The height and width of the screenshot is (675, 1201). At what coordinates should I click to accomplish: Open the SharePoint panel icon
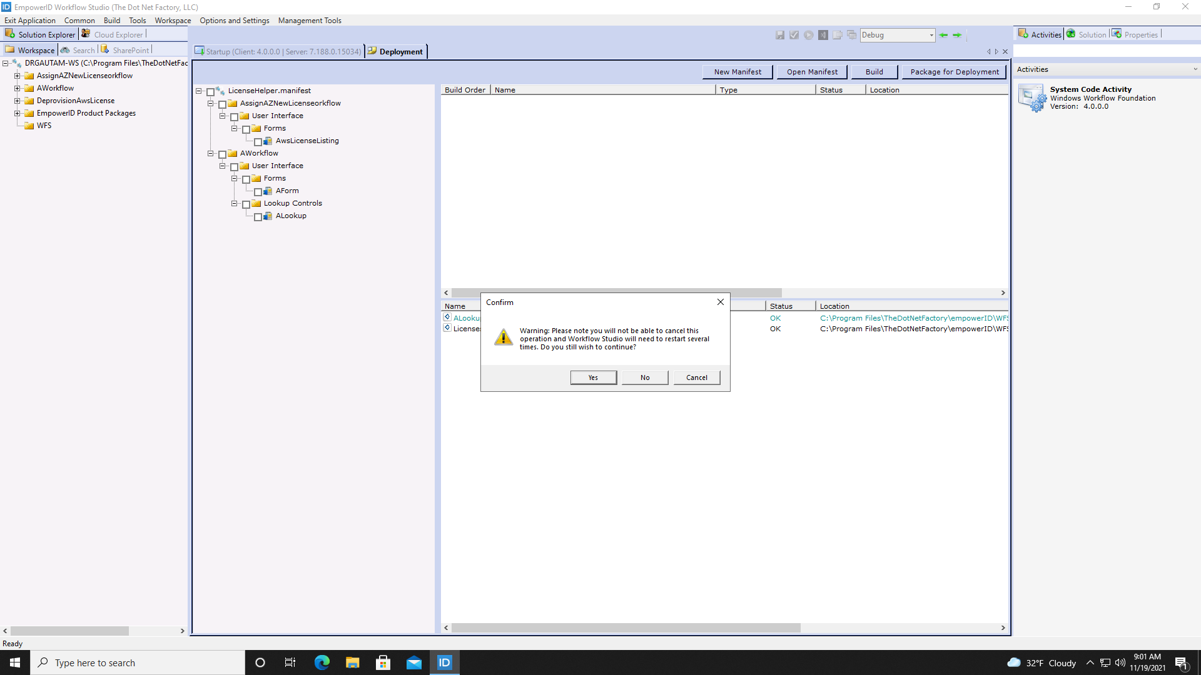coord(104,49)
